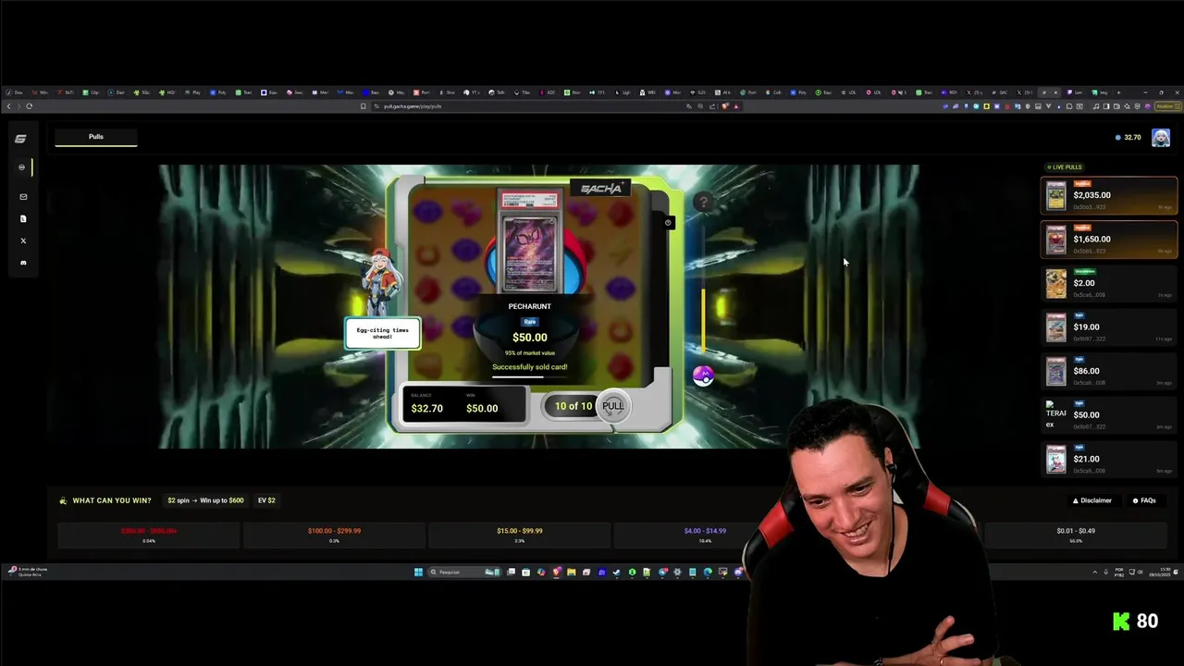Select the $100.00 - $299.99 prize tier
This screenshot has width=1184, height=666.
pyautogui.click(x=334, y=535)
